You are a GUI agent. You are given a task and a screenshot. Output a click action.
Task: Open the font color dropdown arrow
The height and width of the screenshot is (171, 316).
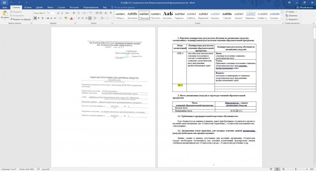point(74,18)
